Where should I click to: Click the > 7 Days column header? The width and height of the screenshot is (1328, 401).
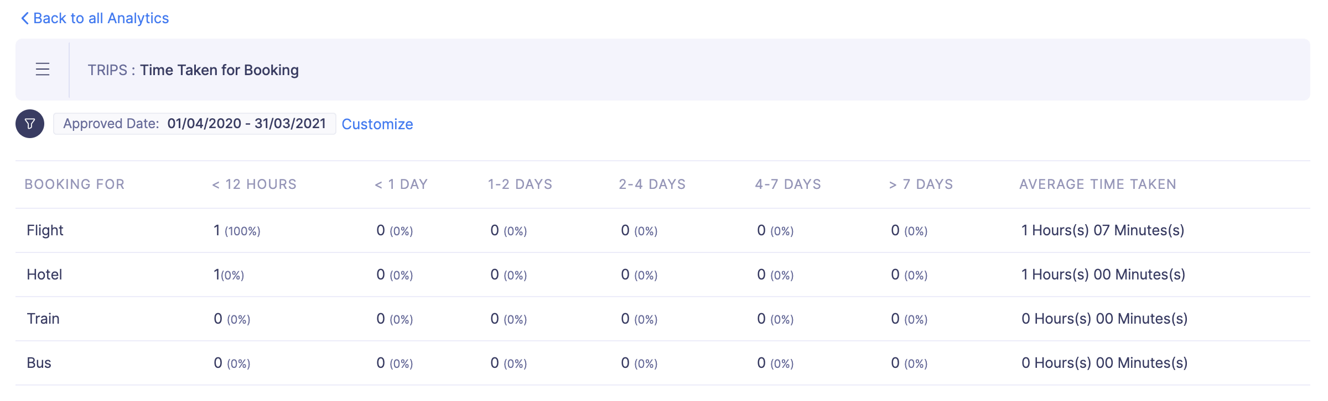921,184
